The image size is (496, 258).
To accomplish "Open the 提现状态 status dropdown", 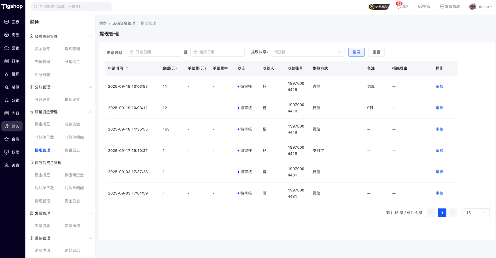I will (307, 52).
